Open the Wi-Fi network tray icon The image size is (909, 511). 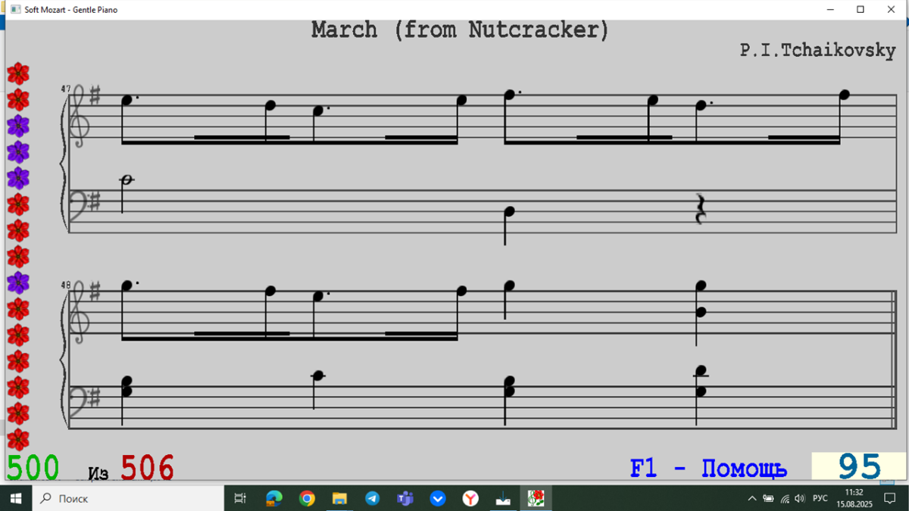click(x=785, y=498)
